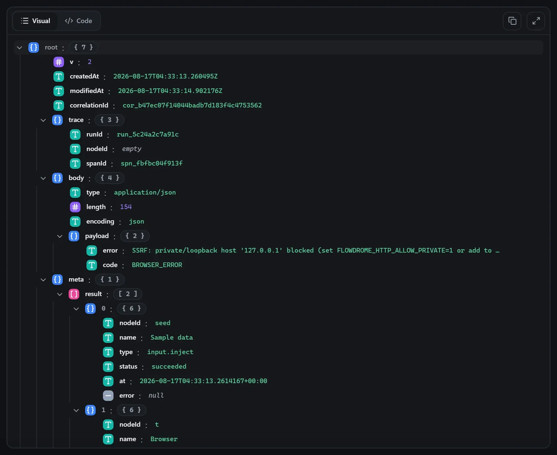Select the application/json type value
The height and width of the screenshot is (455, 557).
coord(145,193)
